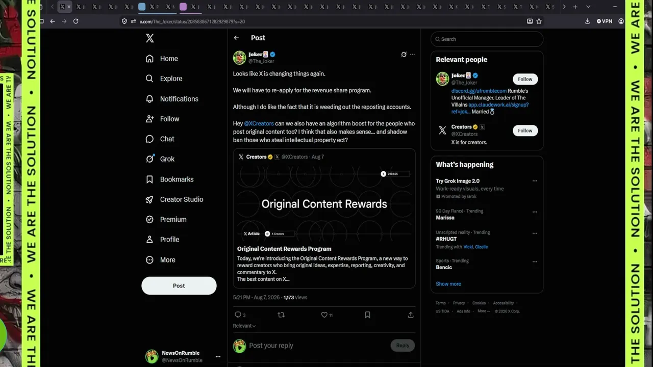Click the Search box
653x367 pixels.
coord(487,39)
